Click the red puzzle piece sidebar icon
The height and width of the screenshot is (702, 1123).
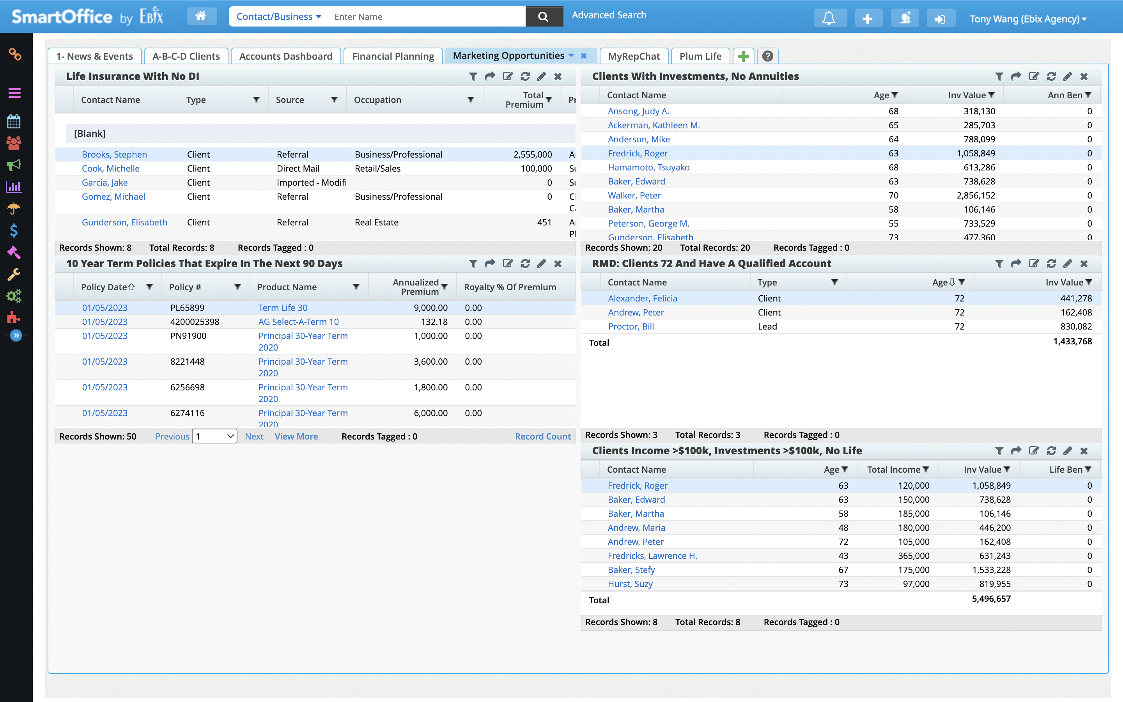tap(14, 317)
